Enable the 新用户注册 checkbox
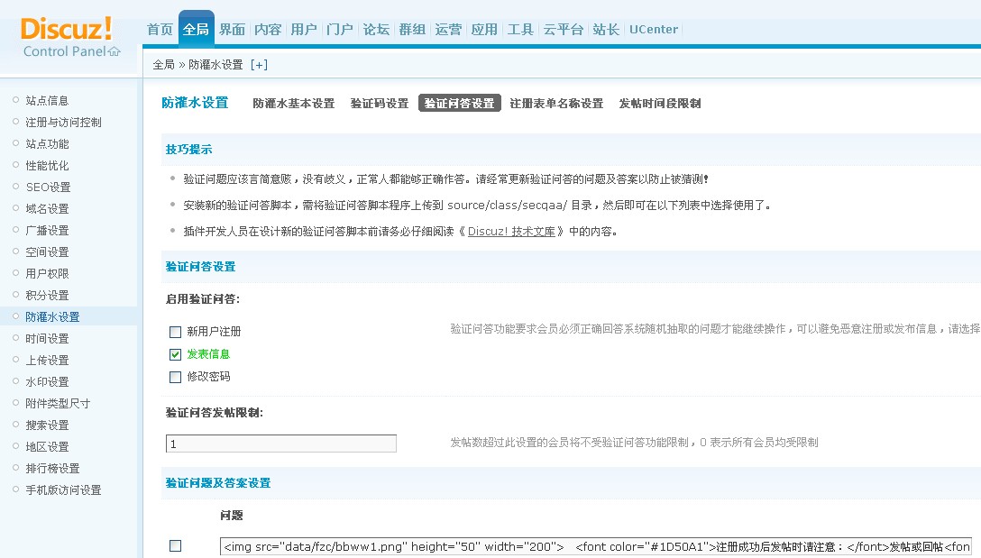 176,332
